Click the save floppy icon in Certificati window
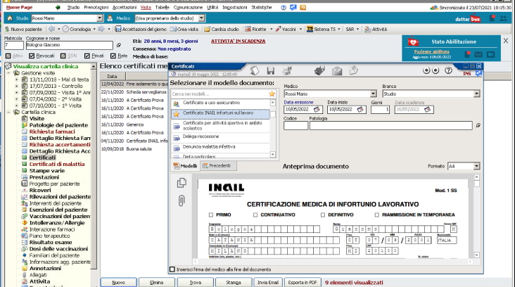Viewport: 515px width, 287px height. tap(271, 70)
